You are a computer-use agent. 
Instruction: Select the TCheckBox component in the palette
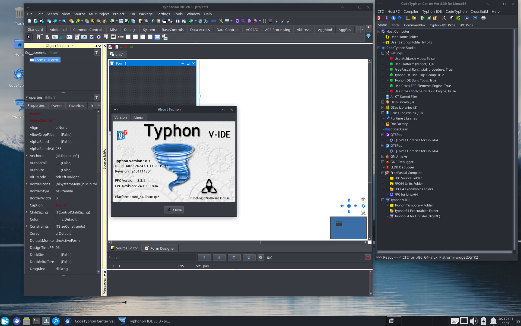[91, 37]
